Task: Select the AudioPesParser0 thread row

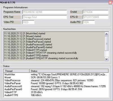Action: click(x=56, y=89)
